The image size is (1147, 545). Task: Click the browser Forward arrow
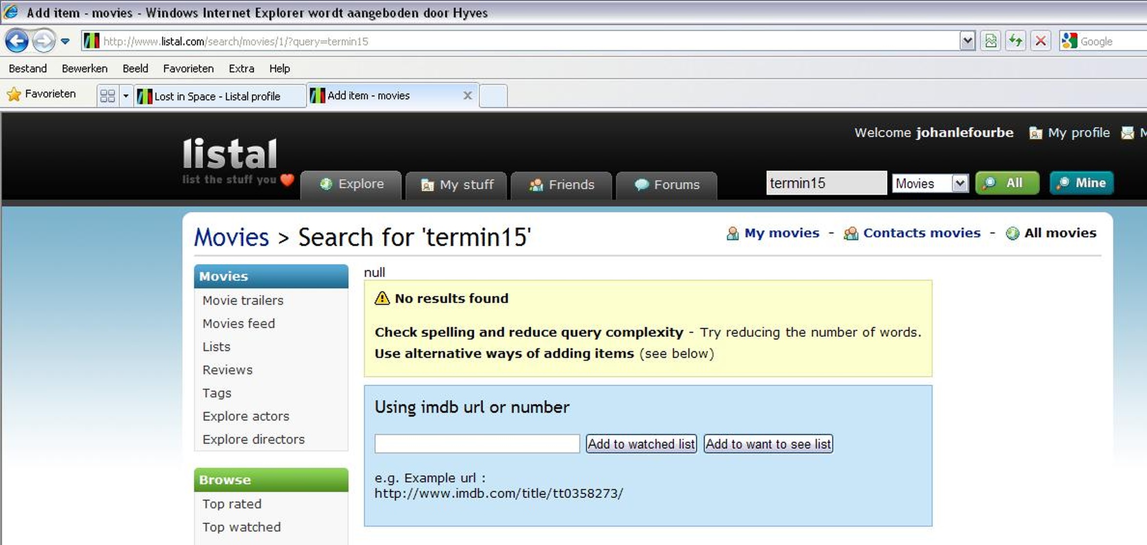pyautogui.click(x=44, y=41)
